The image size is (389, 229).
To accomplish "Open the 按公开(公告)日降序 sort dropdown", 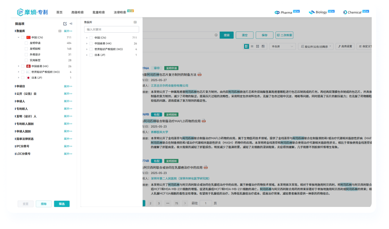I will [316, 46].
